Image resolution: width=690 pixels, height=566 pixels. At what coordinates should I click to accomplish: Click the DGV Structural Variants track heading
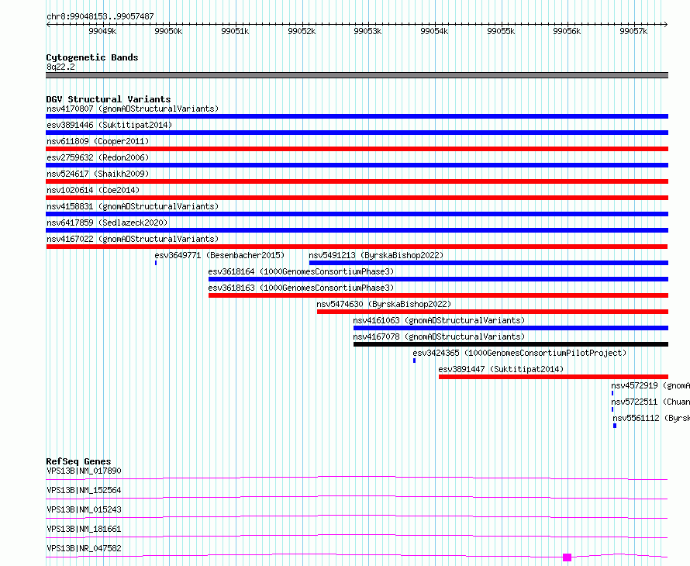[109, 99]
